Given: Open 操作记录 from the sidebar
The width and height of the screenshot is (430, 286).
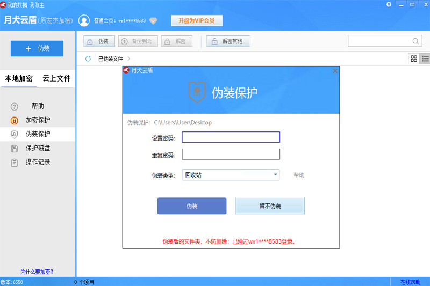Looking at the screenshot, I should click(x=38, y=162).
